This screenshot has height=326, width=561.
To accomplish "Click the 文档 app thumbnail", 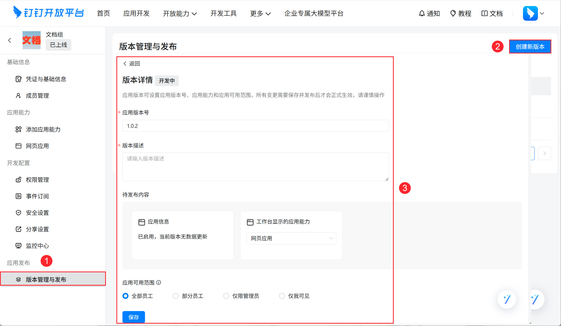I will [x=31, y=40].
